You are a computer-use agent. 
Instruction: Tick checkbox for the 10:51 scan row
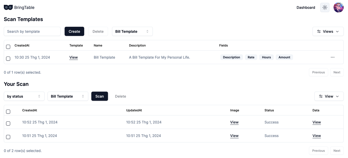point(8,137)
